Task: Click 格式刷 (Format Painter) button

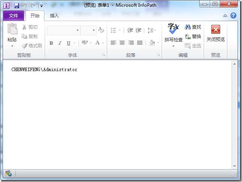Action: 32,46
